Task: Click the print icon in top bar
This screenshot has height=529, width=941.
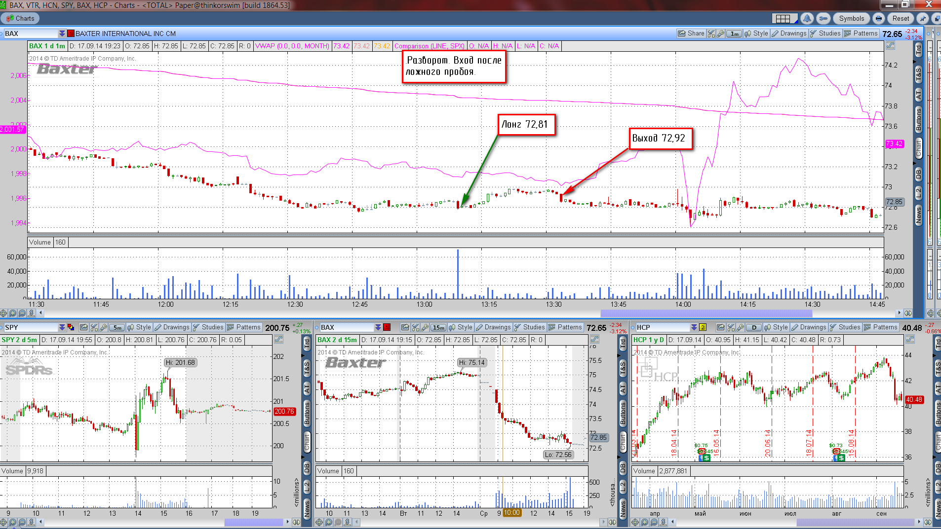Action: tap(879, 19)
